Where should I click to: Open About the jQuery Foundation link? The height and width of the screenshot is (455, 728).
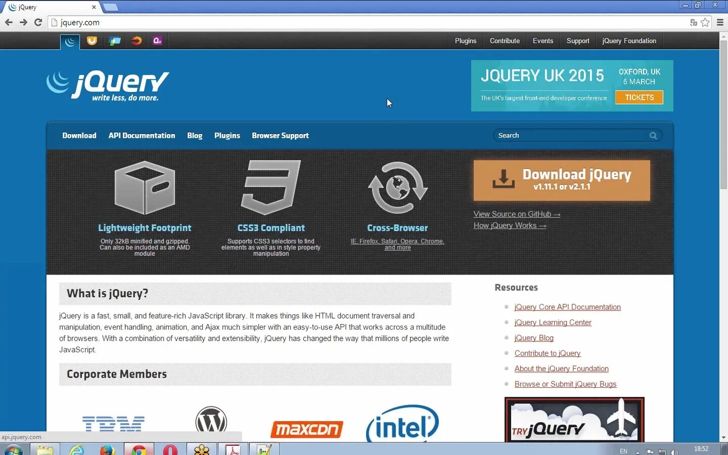pyautogui.click(x=561, y=369)
